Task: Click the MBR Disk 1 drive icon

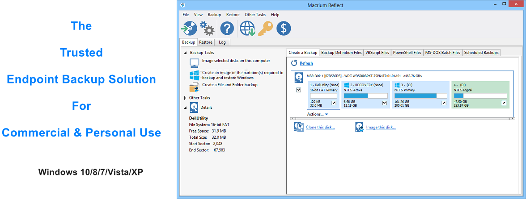Action: coord(299,78)
